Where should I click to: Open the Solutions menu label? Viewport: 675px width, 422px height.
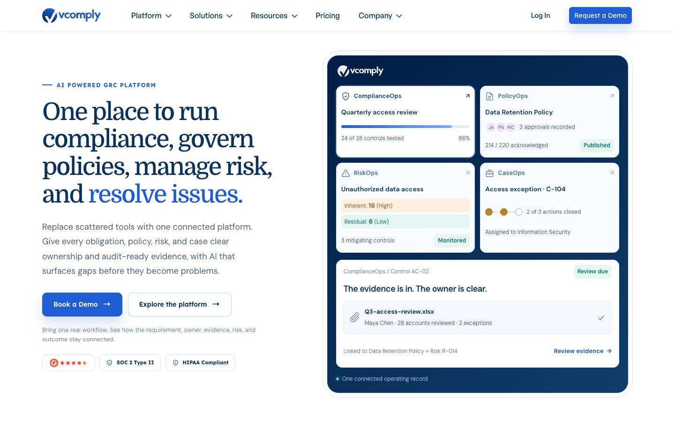(x=206, y=15)
